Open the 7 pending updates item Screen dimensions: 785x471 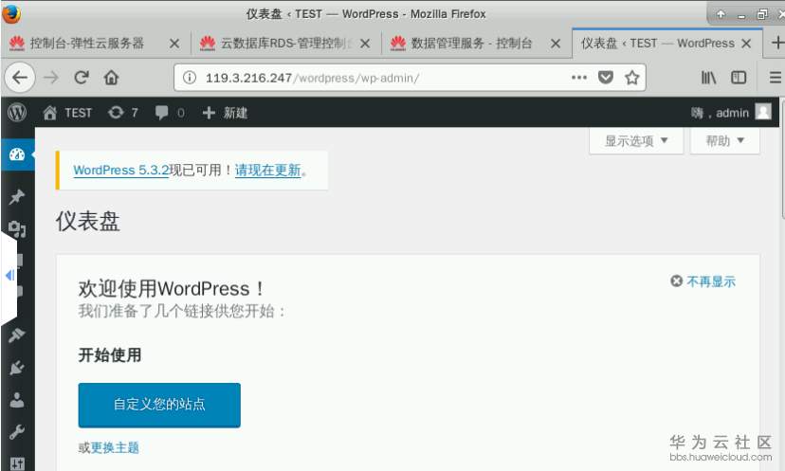click(123, 113)
